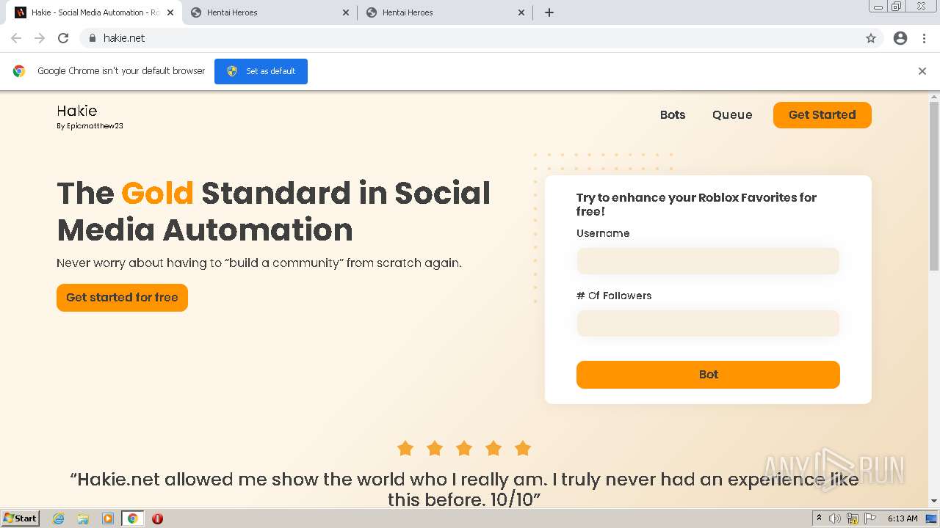Launch Internet Explorer from the taskbar
Viewport: 940px width, 528px height.
click(x=59, y=518)
